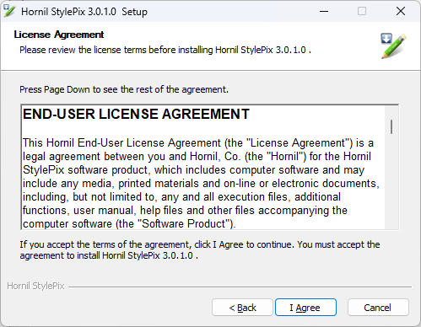Go back using the Back button
The width and height of the screenshot is (421, 327).
(242, 308)
